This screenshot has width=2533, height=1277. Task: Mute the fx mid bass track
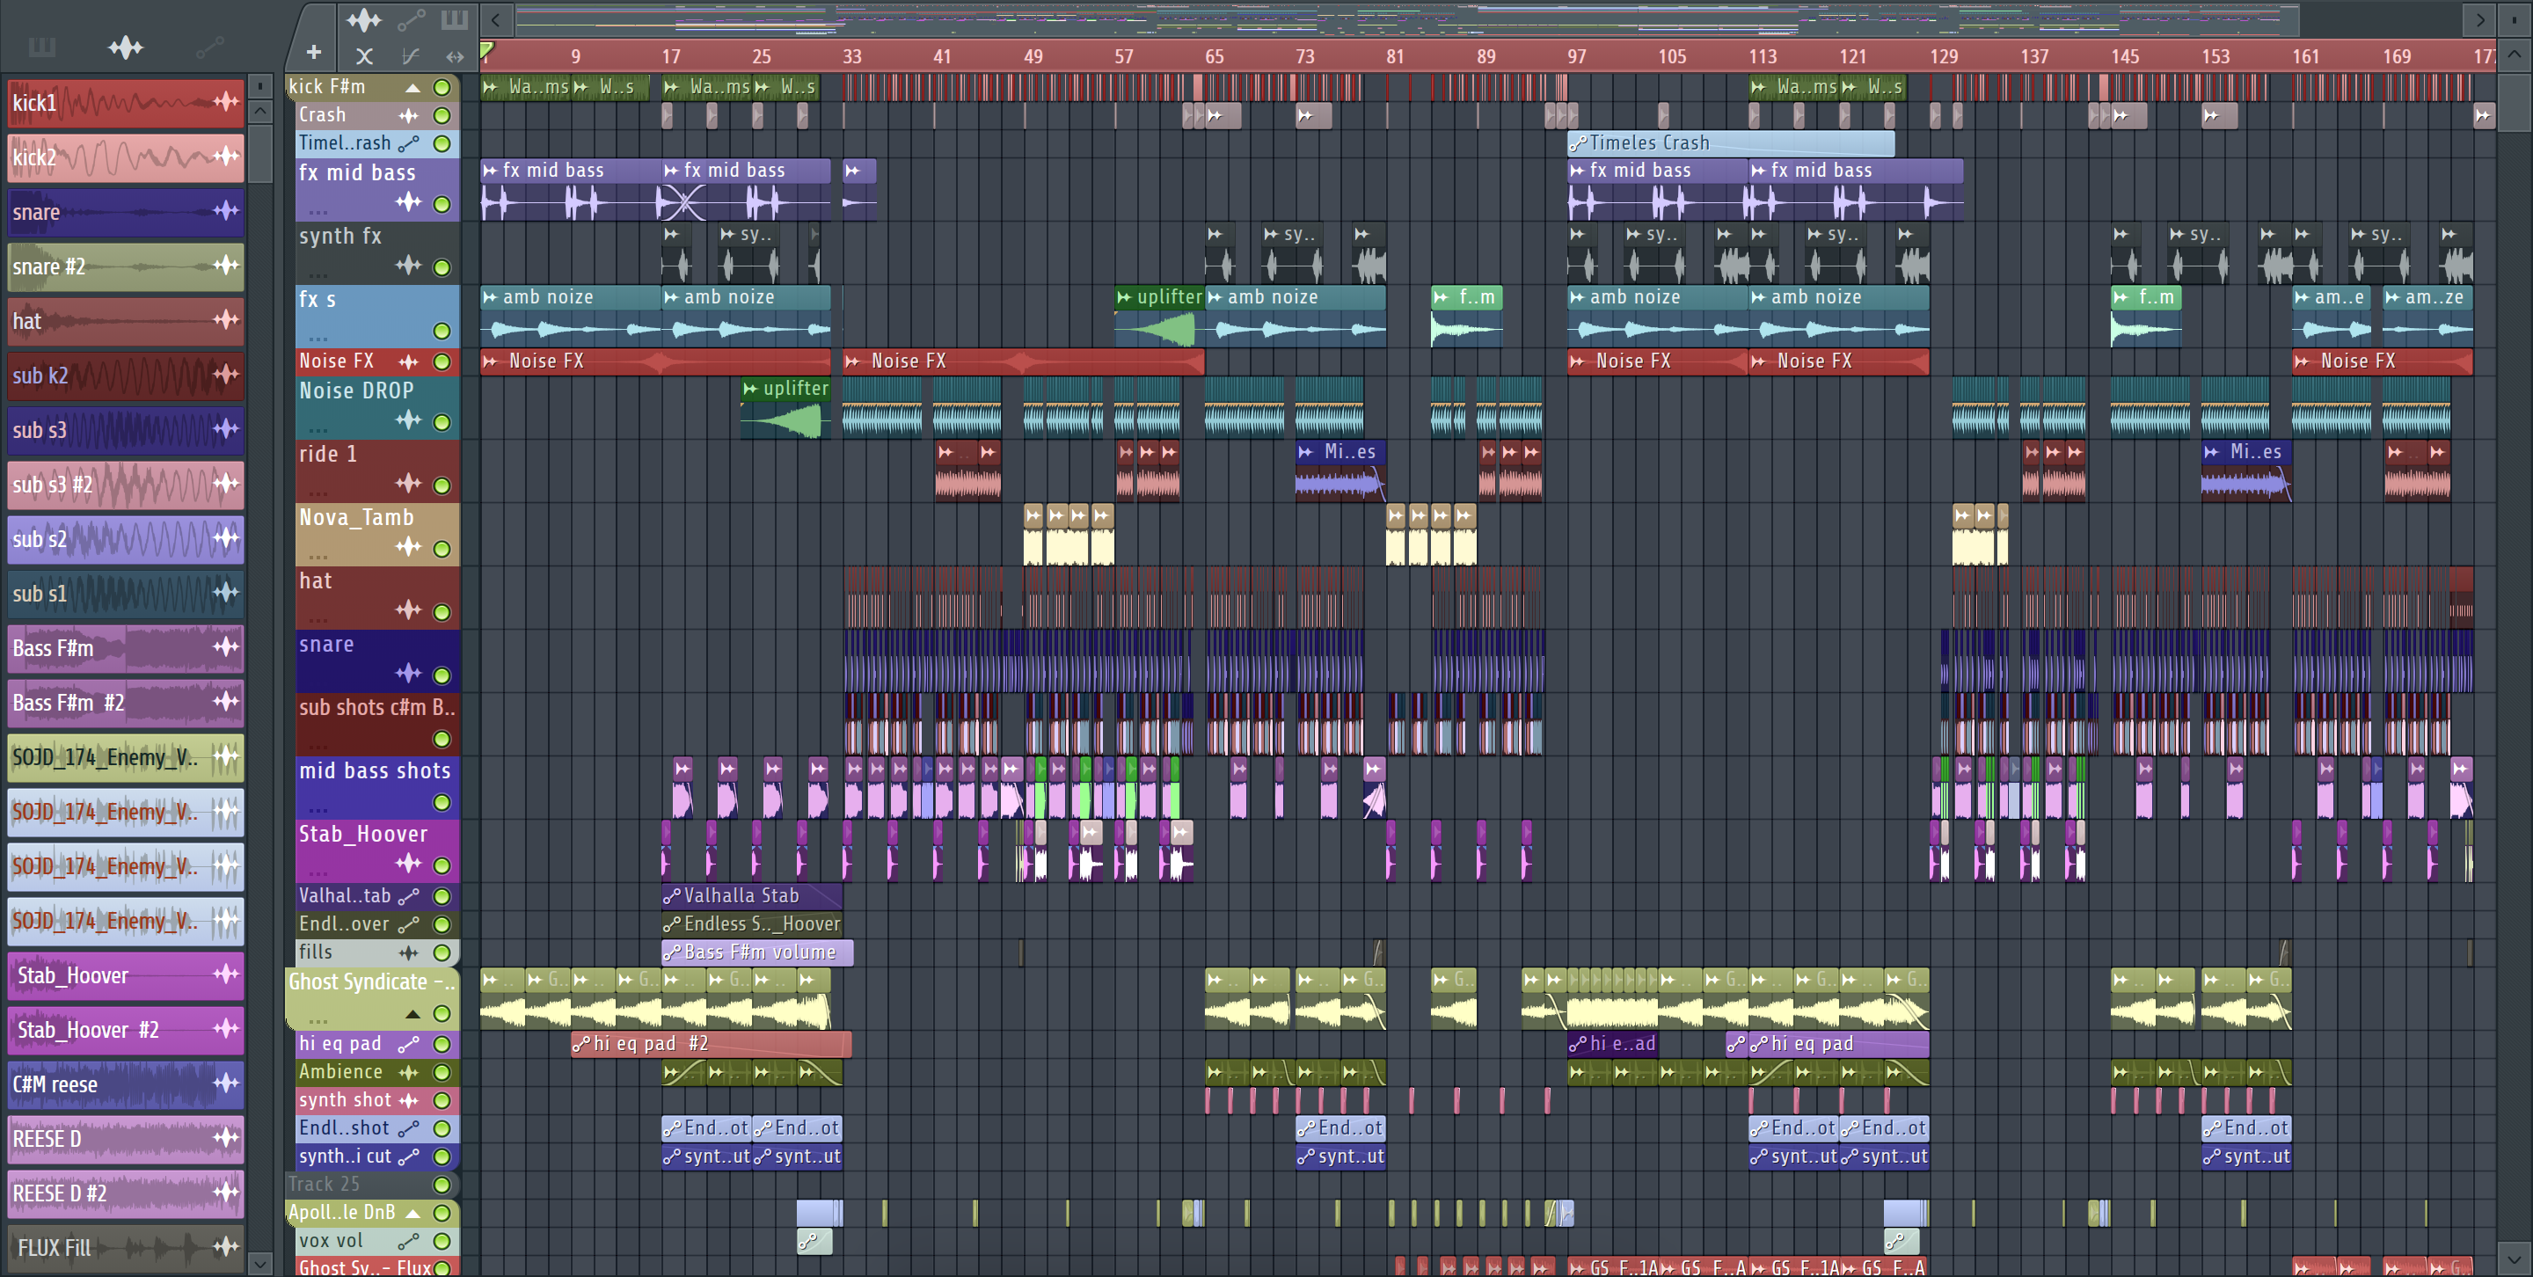pyautogui.click(x=442, y=204)
